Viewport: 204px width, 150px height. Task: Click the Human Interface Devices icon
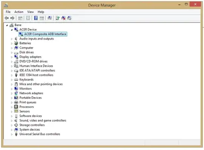pos(16,66)
